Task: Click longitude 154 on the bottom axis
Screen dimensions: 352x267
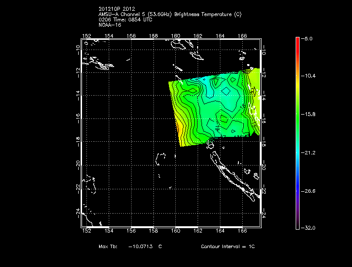Action: [109, 231]
